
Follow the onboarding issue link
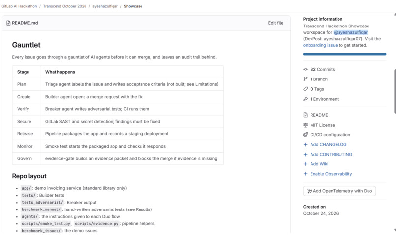point(320,45)
